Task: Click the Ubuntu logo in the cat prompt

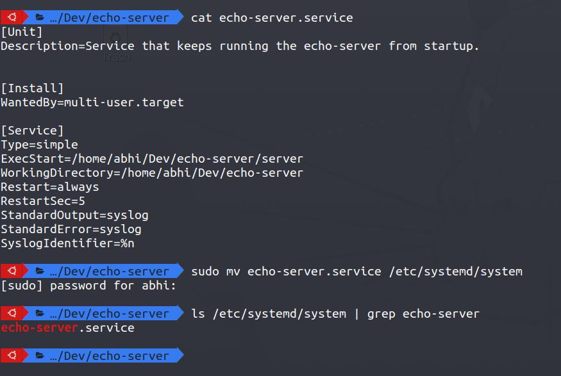Action: [13, 17]
